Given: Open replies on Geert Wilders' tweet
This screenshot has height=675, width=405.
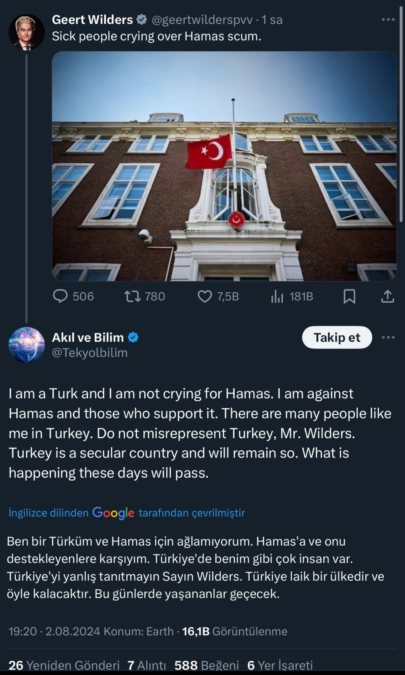Looking at the screenshot, I should (x=73, y=297).
